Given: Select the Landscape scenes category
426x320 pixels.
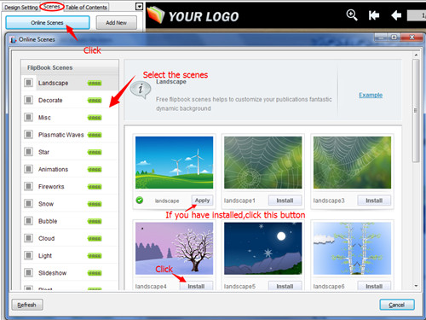Looking at the screenshot, I should [x=70, y=83].
